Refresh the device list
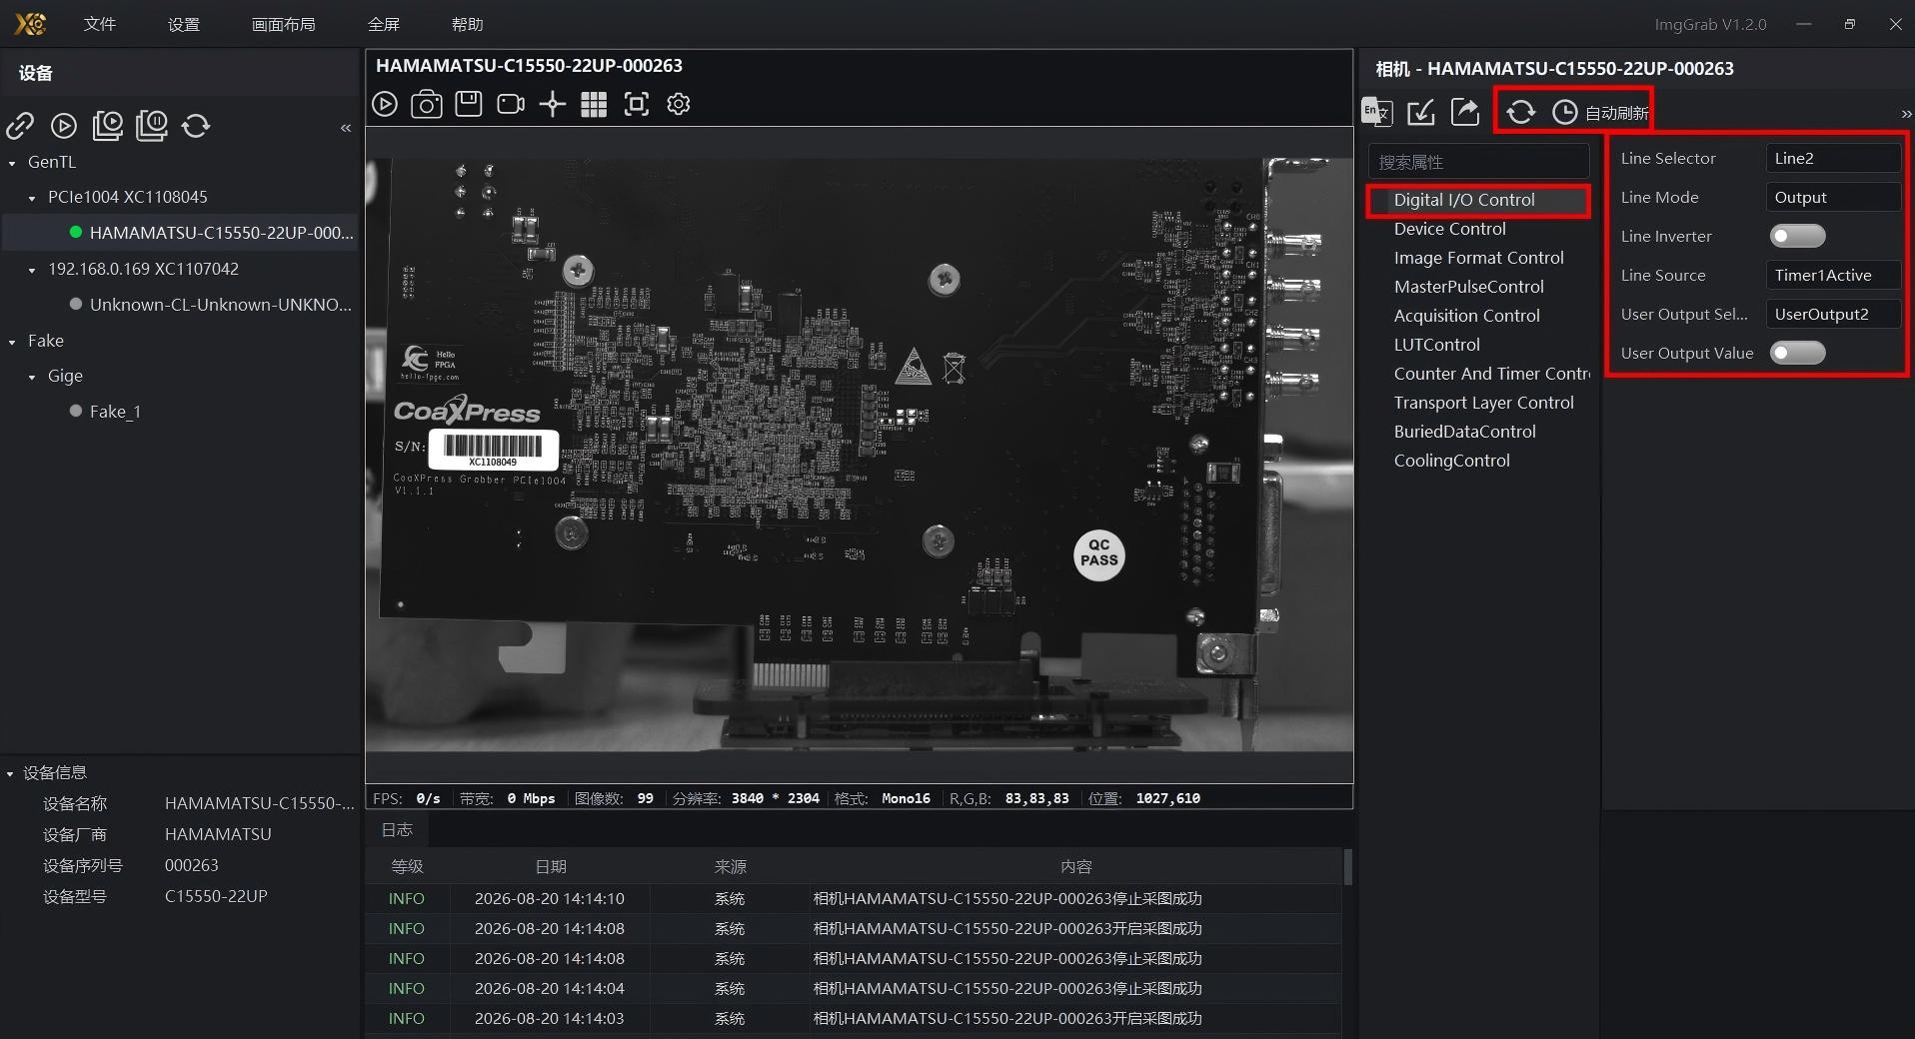This screenshot has height=1039, width=1915. coord(196,125)
